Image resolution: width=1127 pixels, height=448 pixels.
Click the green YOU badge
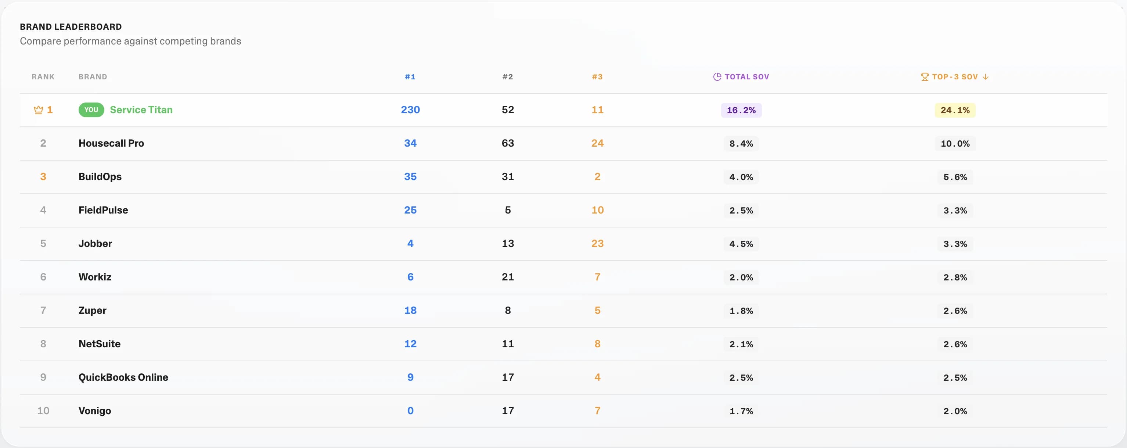click(91, 110)
